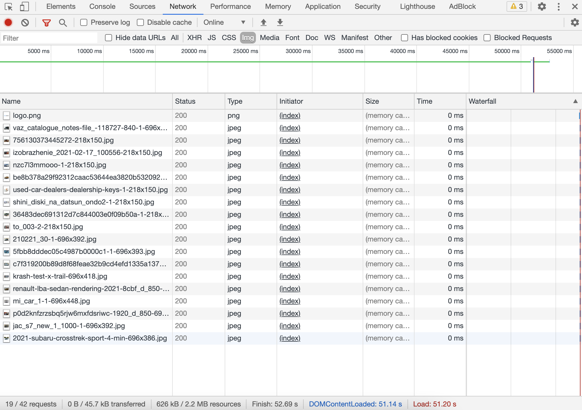The image size is (582, 410).
Task: Select request 2021-subaru-crosstrek-sport-4-min-696x386.jpg
Action: click(x=90, y=338)
